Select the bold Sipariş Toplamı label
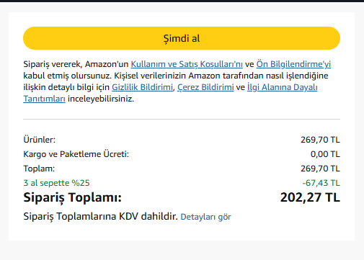 coord(73,198)
